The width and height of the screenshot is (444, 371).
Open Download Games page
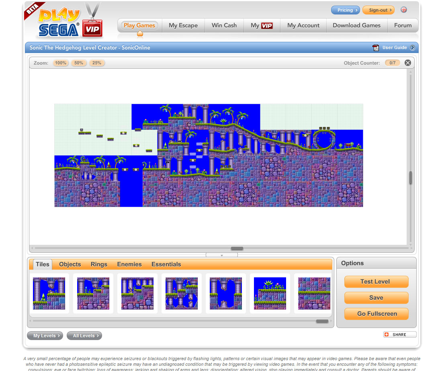(x=356, y=25)
